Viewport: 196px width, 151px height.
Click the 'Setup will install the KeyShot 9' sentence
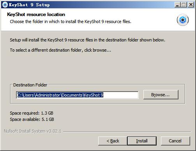click(88, 40)
